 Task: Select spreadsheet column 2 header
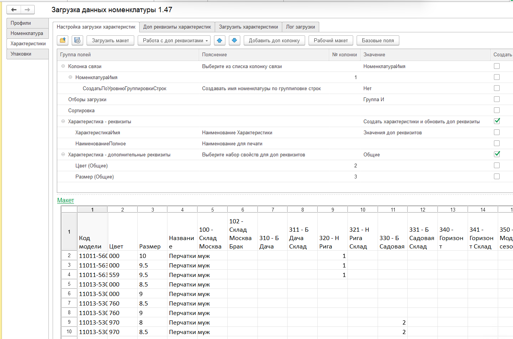point(122,210)
